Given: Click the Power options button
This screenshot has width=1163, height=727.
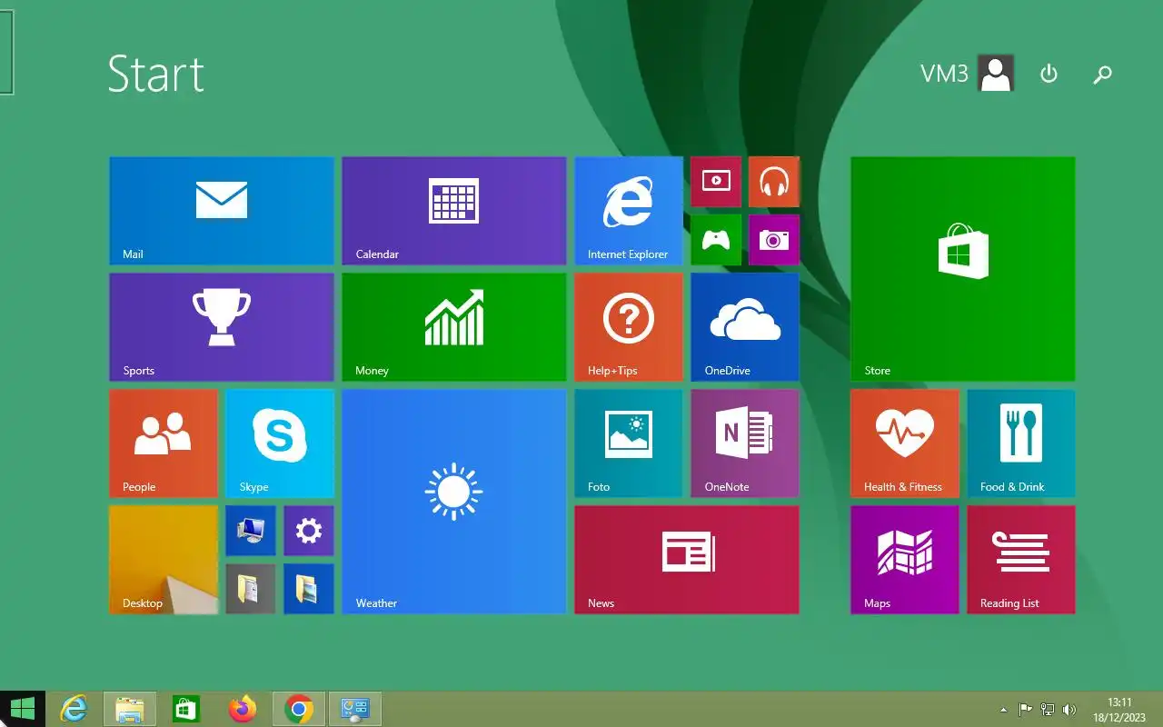Looking at the screenshot, I should pyautogui.click(x=1049, y=74).
